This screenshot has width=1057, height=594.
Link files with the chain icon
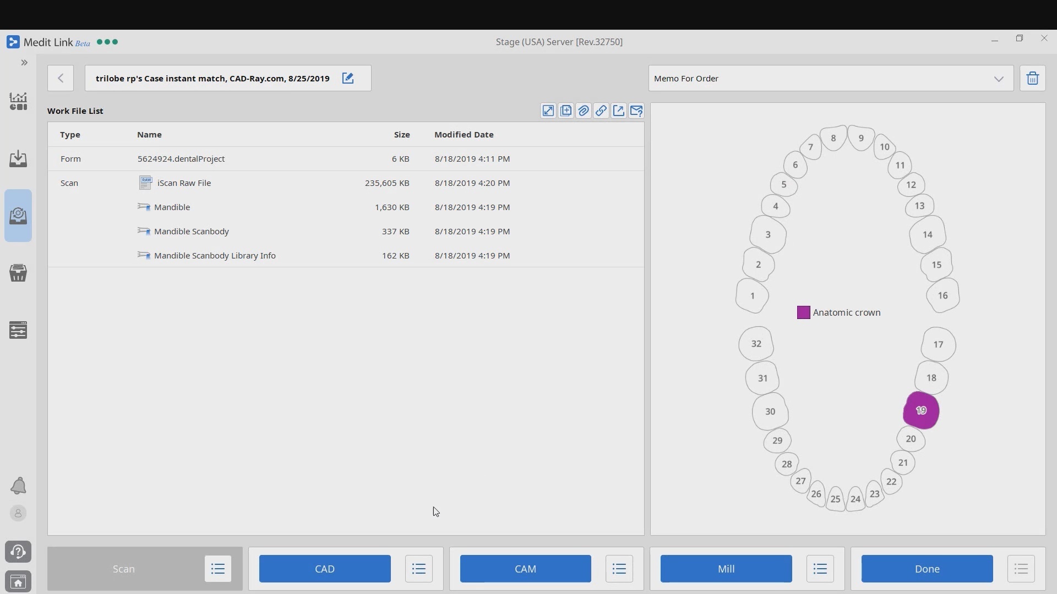(x=601, y=111)
